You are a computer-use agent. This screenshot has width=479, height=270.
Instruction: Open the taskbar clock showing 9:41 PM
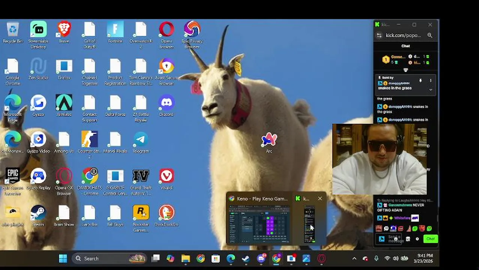point(423,258)
